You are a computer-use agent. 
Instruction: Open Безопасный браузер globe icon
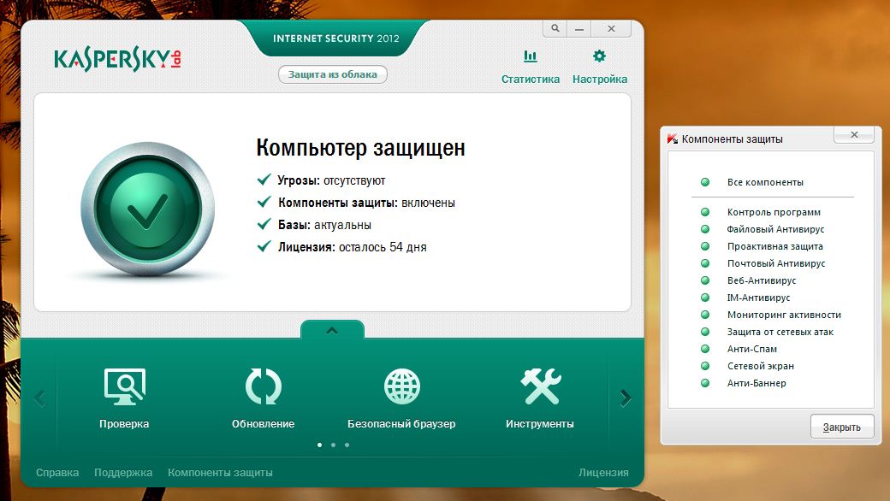coord(402,386)
